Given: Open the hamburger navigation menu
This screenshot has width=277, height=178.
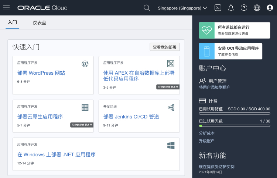Looking at the screenshot, I should tap(6, 8).
